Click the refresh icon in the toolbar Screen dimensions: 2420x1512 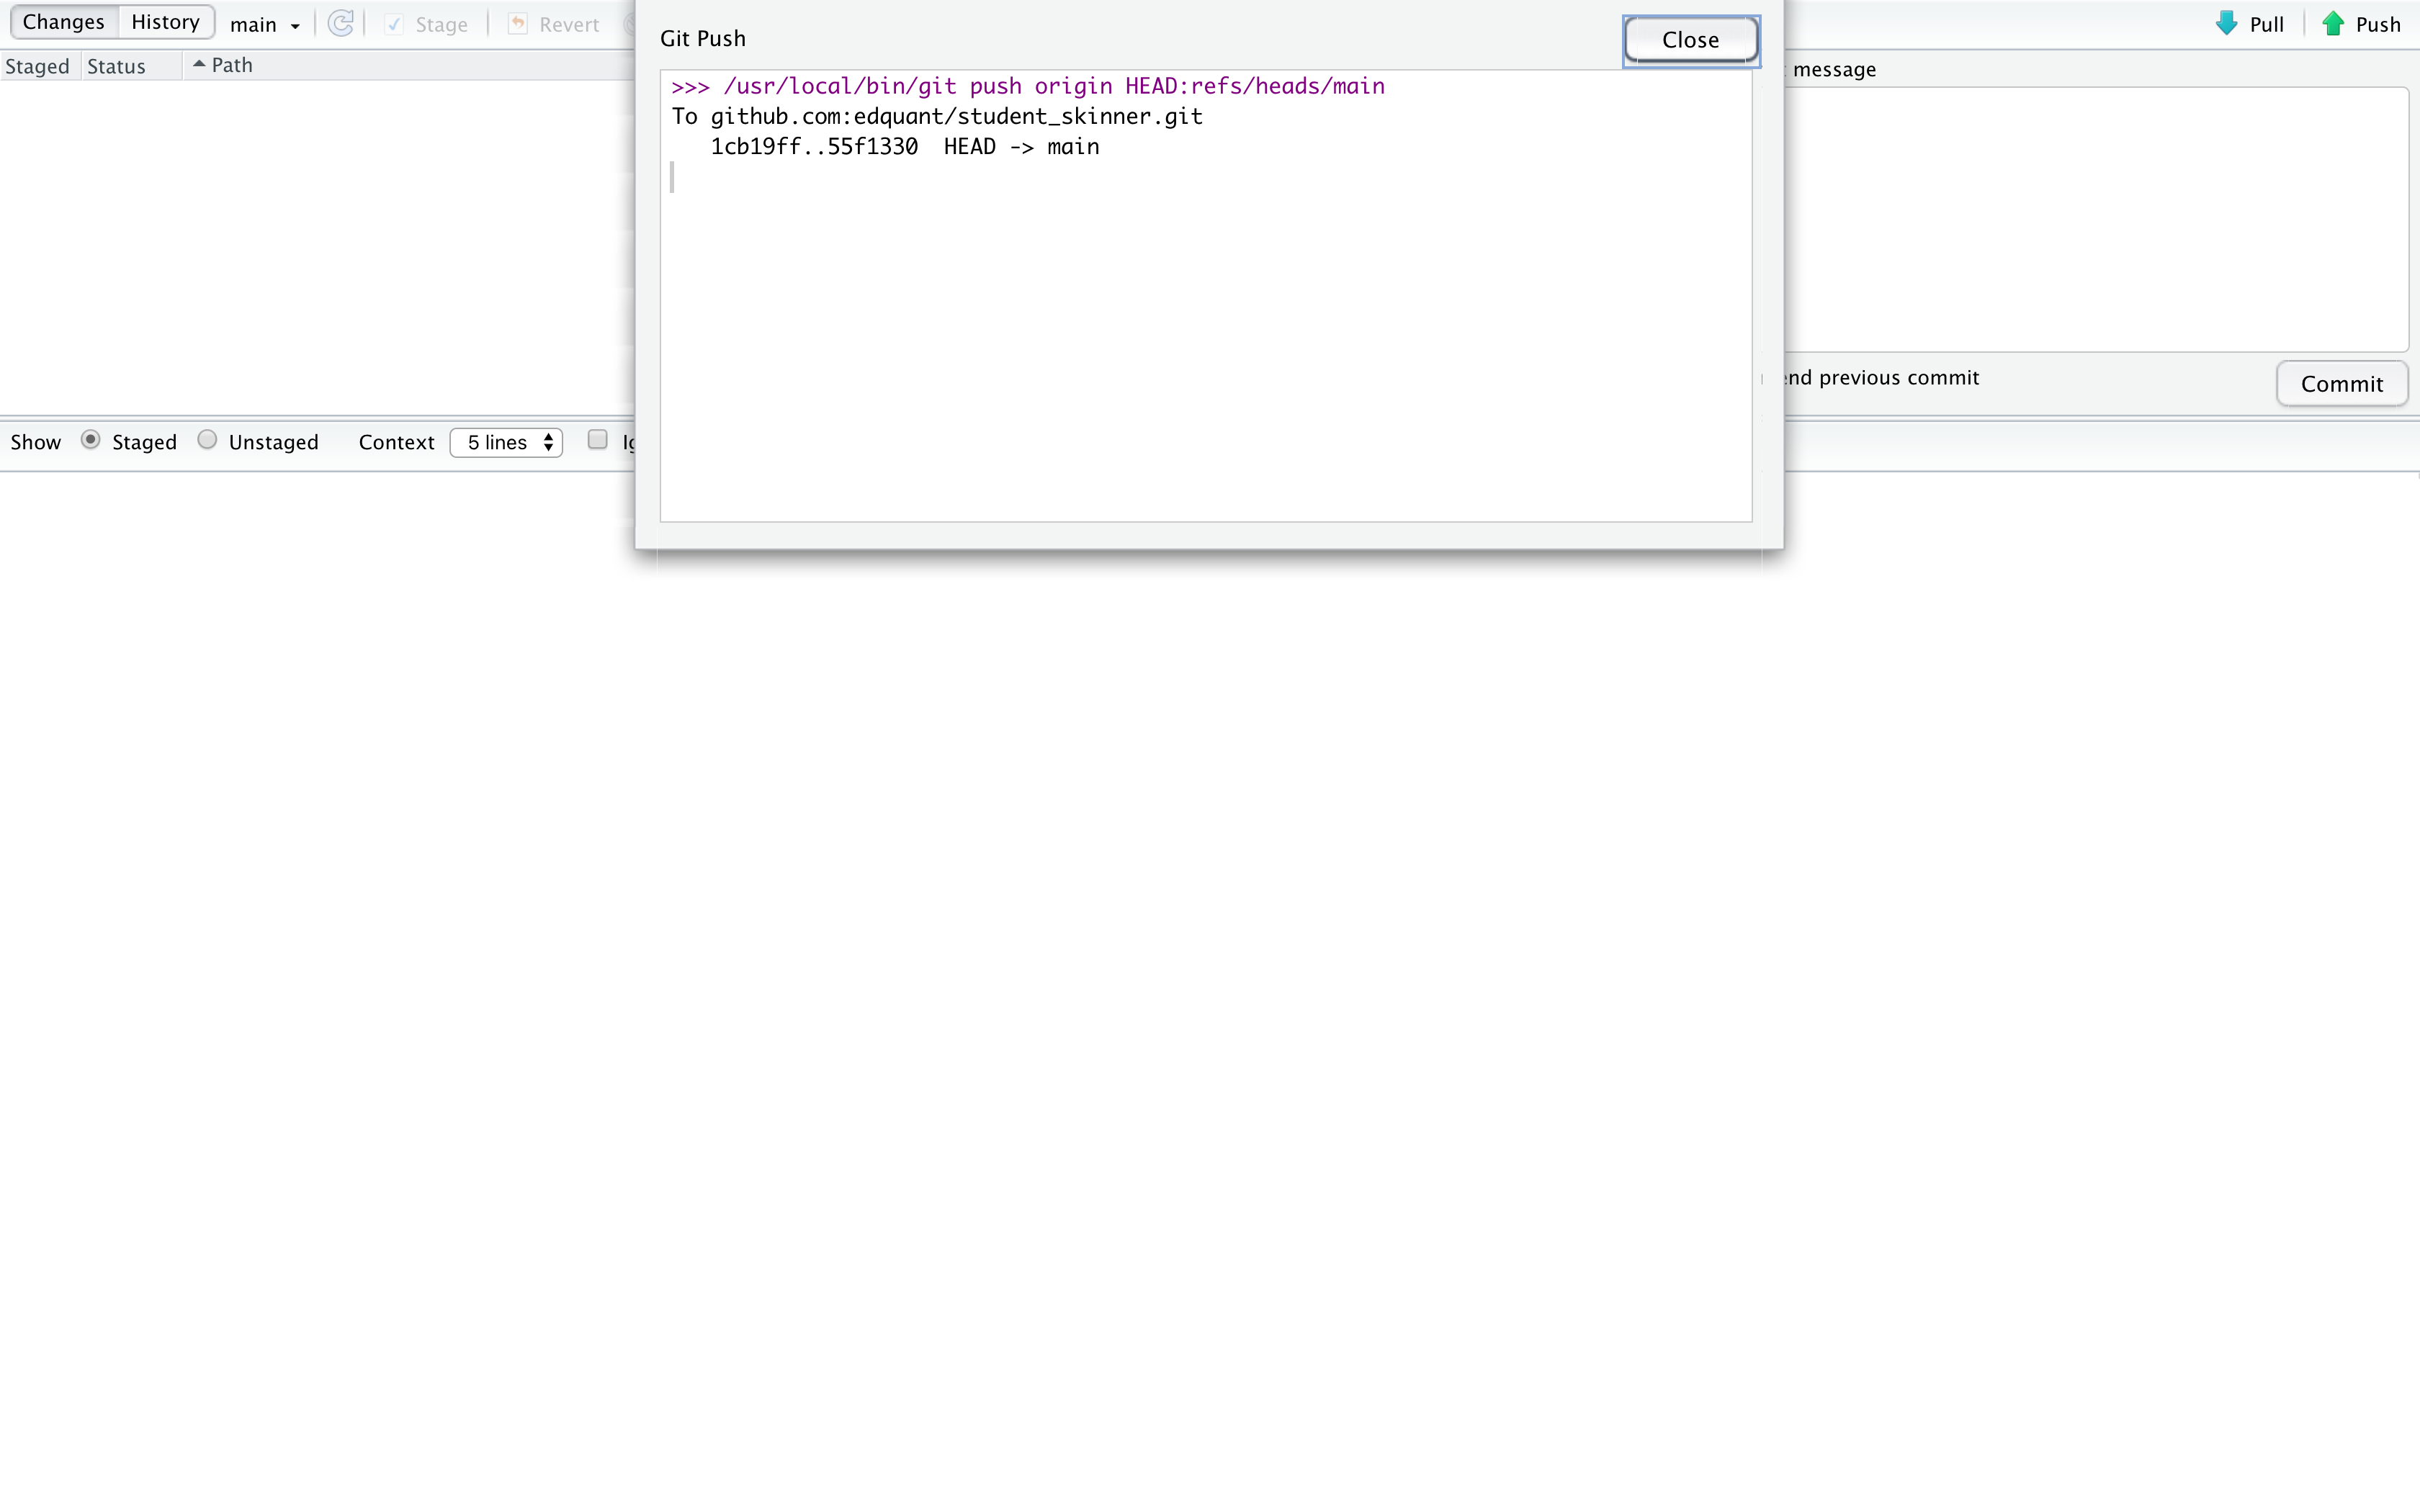click(340, 24)
